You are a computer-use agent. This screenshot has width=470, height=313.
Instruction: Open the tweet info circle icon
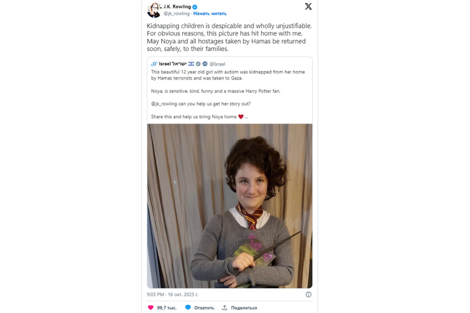pyautogui.click(x=308, y=294)
